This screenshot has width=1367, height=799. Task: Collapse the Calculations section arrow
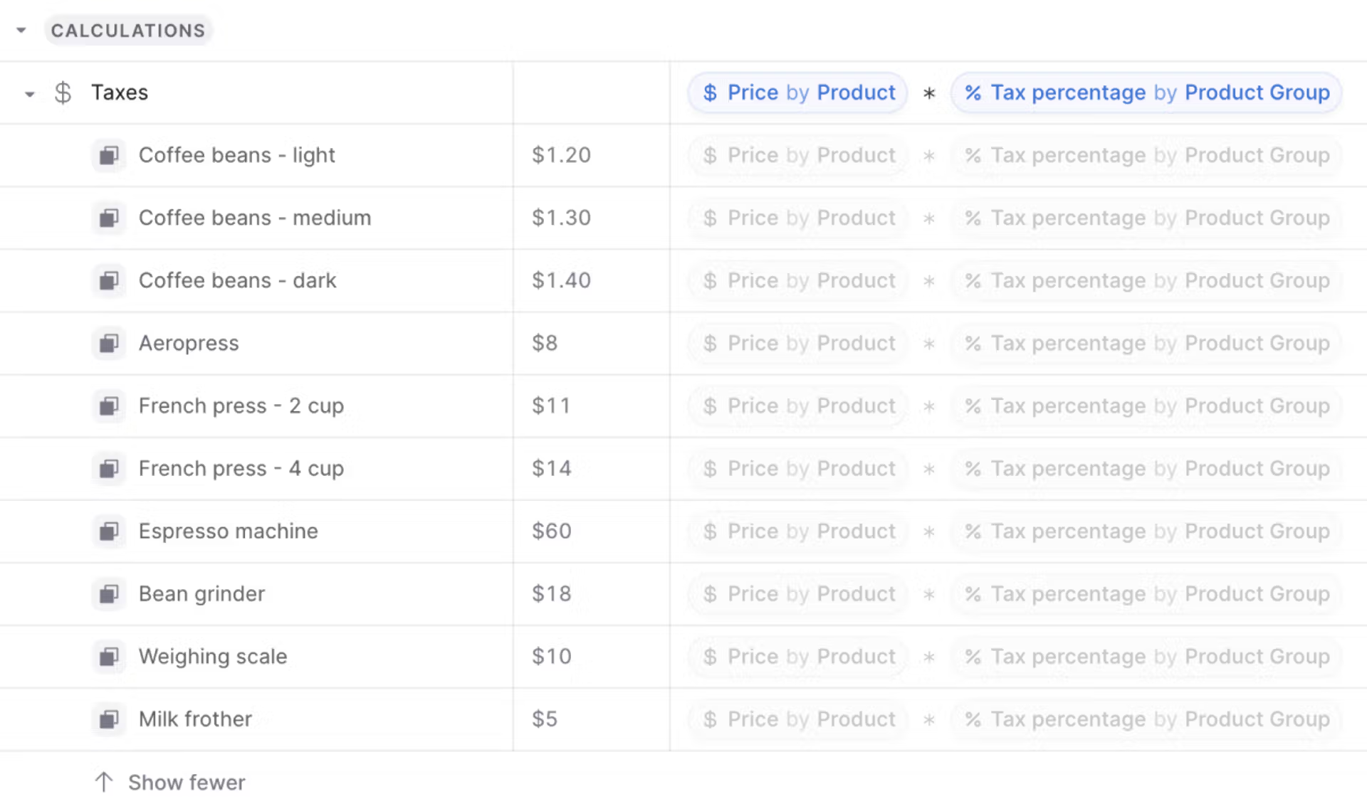click(21, 30)
